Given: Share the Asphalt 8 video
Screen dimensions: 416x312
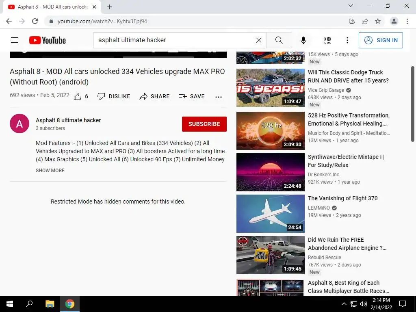Looking at the screenshot, I should [x=154, y=96].
